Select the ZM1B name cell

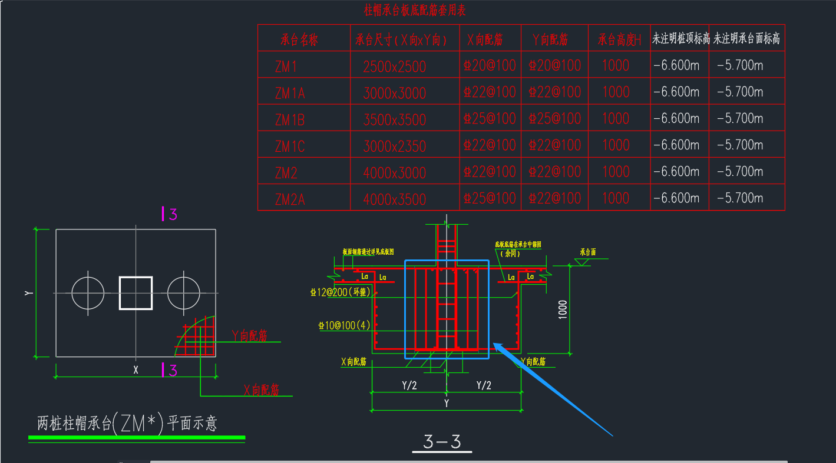pos(290,120)
